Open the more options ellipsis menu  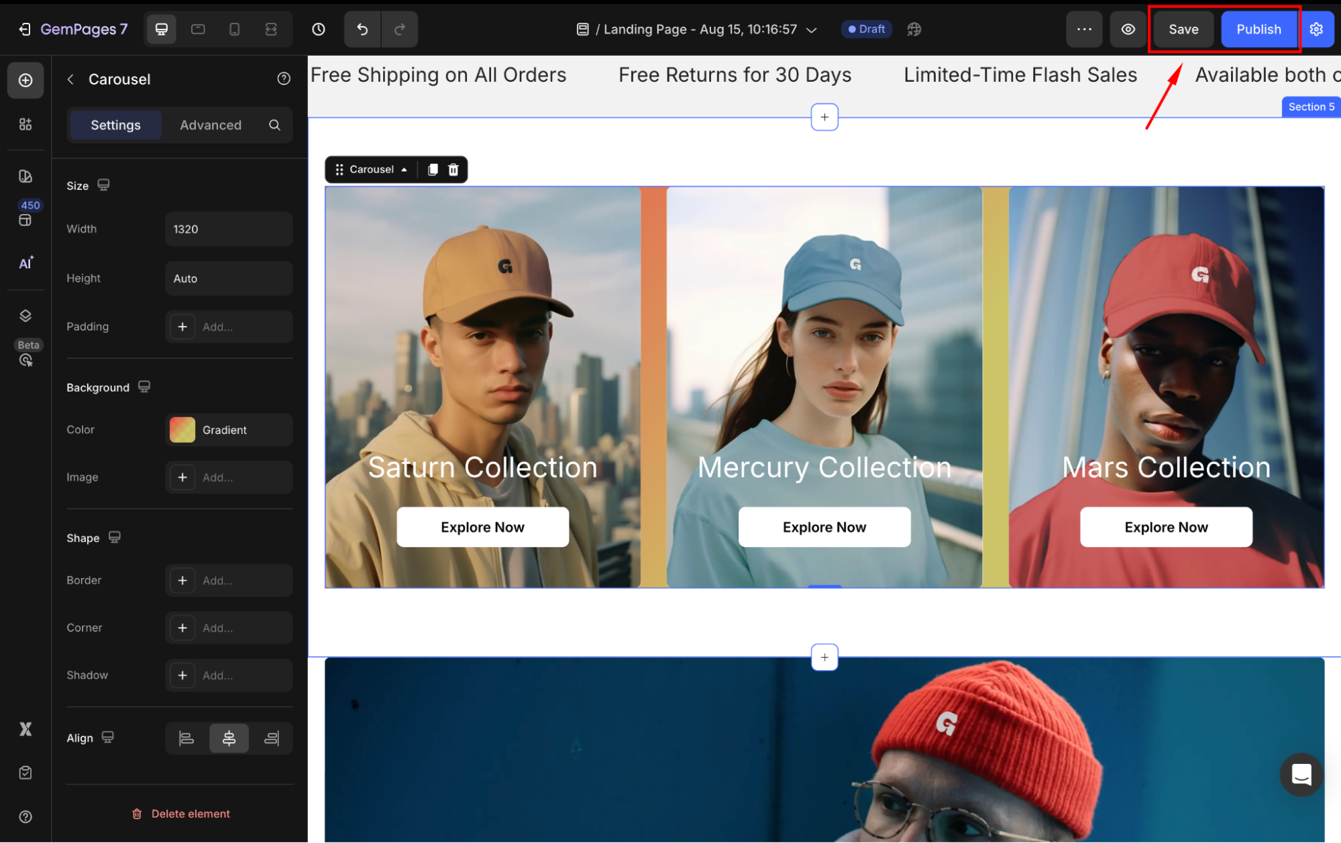click(1084, 30)
